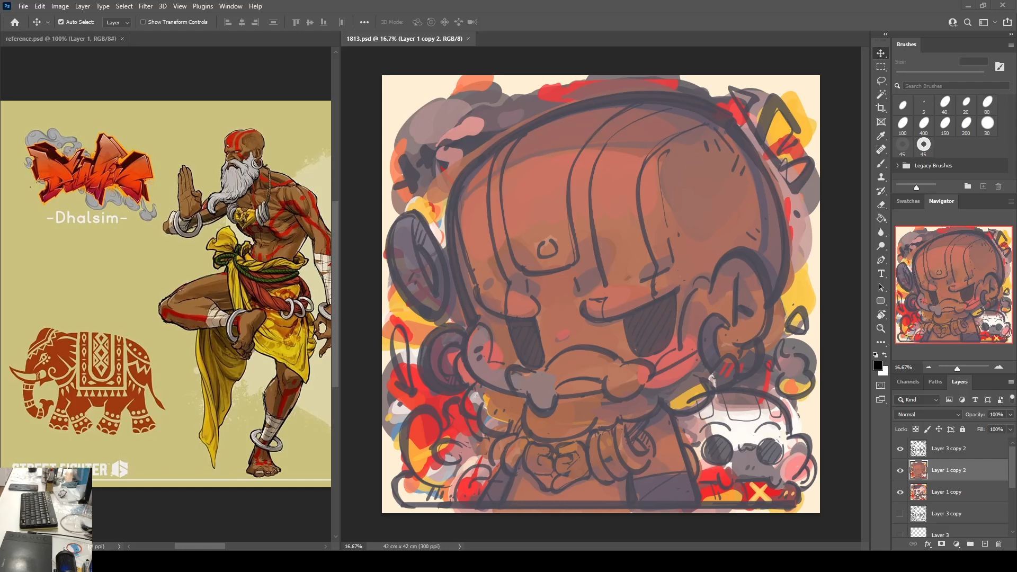Screen dimensions: 1017x572
Task: Select the Spot Healing Brush tool
Action: [881, 149]
